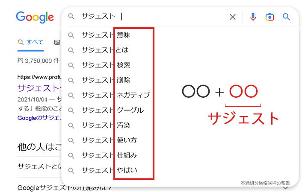The height and width of the screenshot is (192, 308).
Task: Click magnifier icon beside 検索 suggestion
Action: pos(71,65)
